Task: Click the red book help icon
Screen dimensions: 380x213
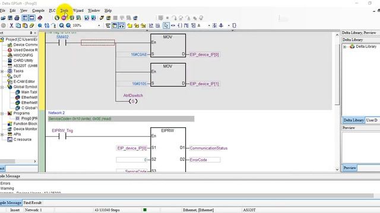Action: pyautogui.click(x=40, y=18)
